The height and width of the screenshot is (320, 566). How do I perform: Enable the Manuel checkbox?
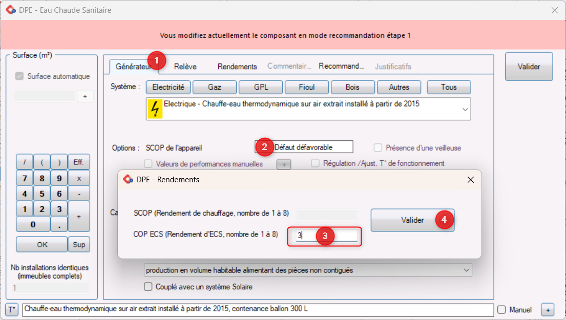[x=501, y=310]
